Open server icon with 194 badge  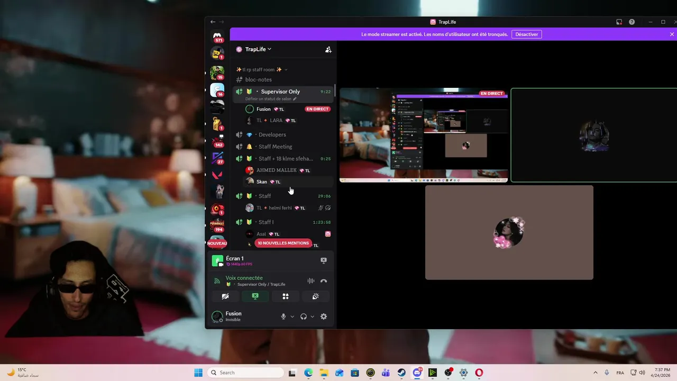pyautogui.click(x=217, y=225)
